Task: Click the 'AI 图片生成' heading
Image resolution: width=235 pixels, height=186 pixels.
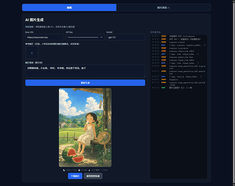Action: click(x=34, y=20)
